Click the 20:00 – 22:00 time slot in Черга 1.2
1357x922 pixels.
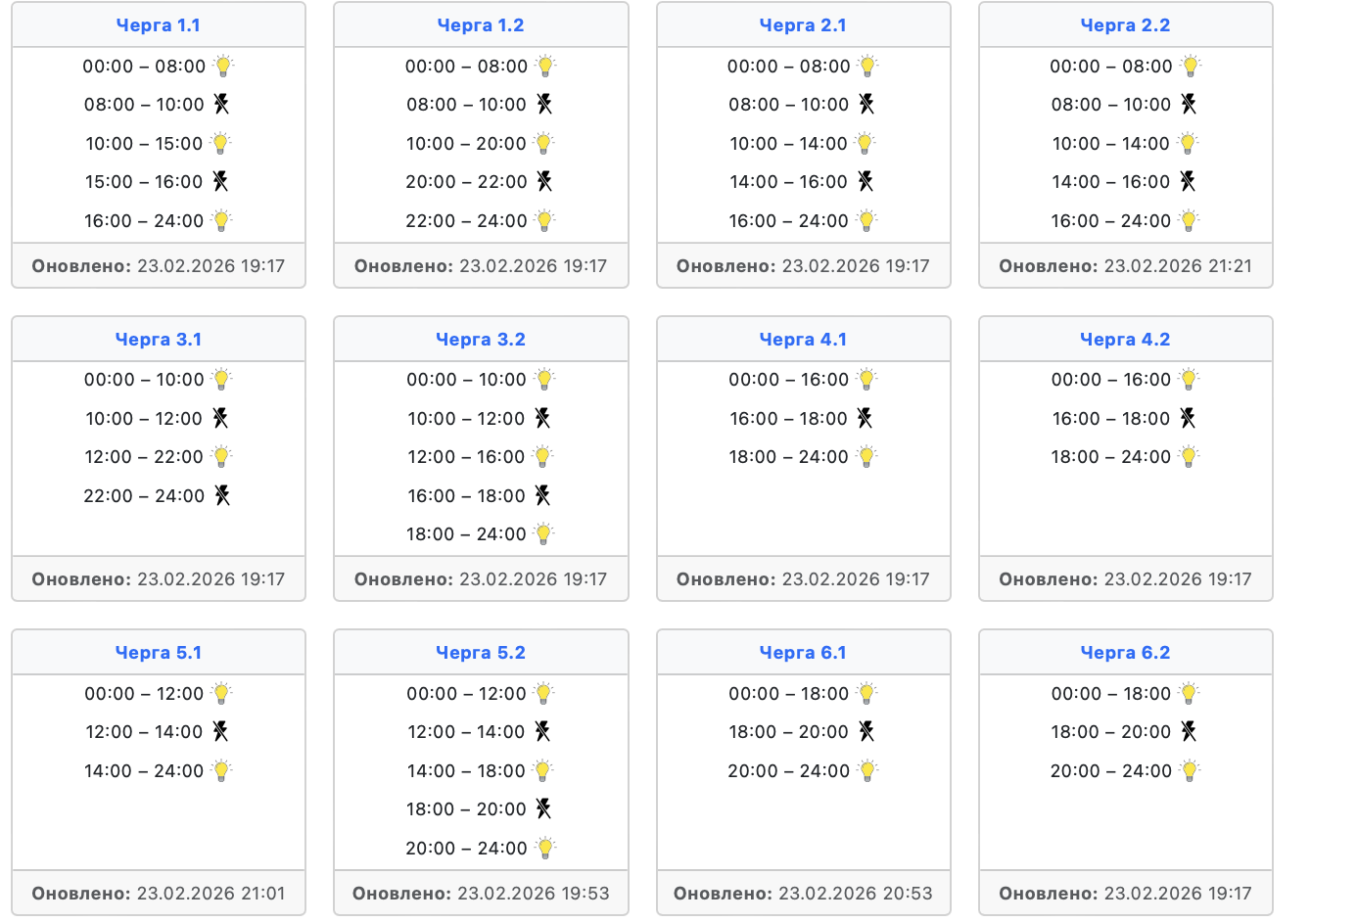coord(466,182)
